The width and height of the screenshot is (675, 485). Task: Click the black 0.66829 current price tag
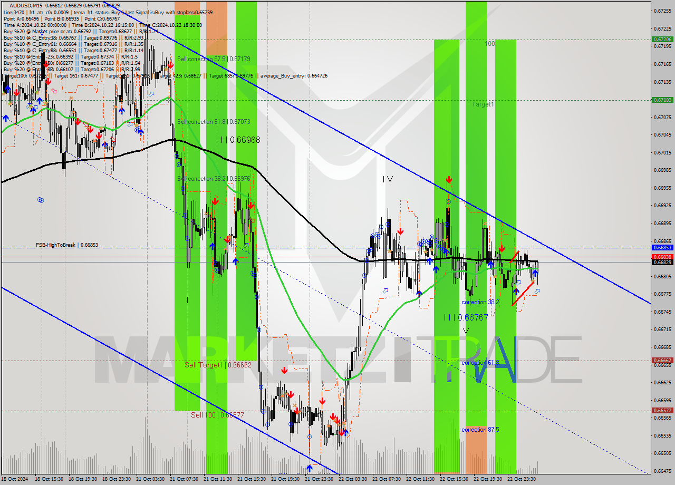pos(662,262)
